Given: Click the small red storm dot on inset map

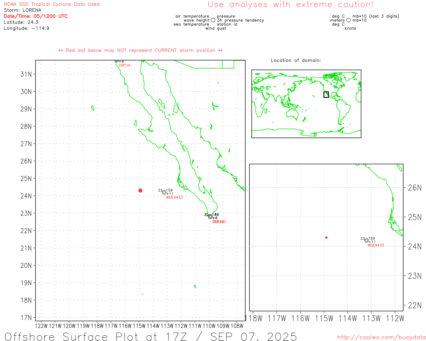Looking at the screenshot, I should [x=326, y=237].
